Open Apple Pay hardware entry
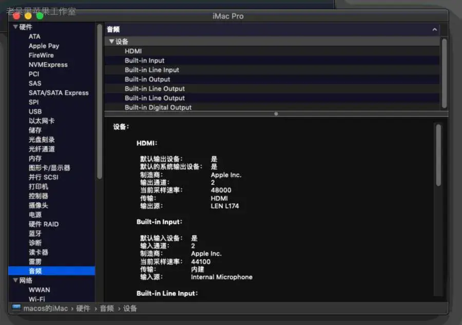Screen dimensions: 462x325 tap(44, 46)
